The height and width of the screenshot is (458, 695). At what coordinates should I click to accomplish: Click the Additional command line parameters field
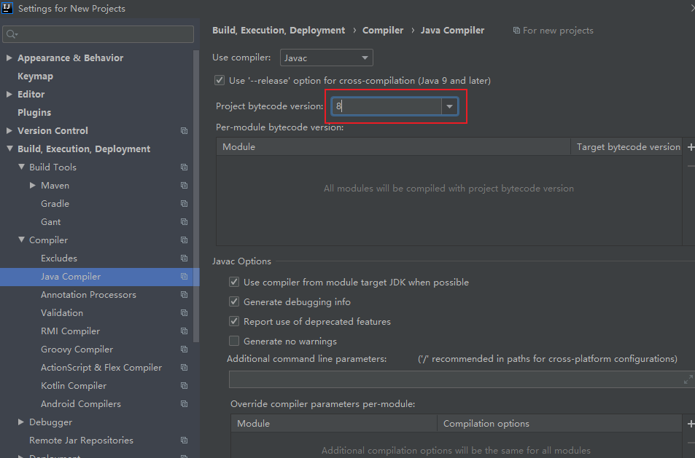tap(455, 379)
